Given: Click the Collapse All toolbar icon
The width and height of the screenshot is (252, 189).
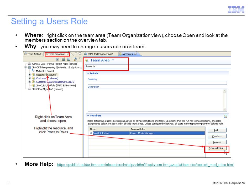Looking at the screenshot, I should [57, 59].
